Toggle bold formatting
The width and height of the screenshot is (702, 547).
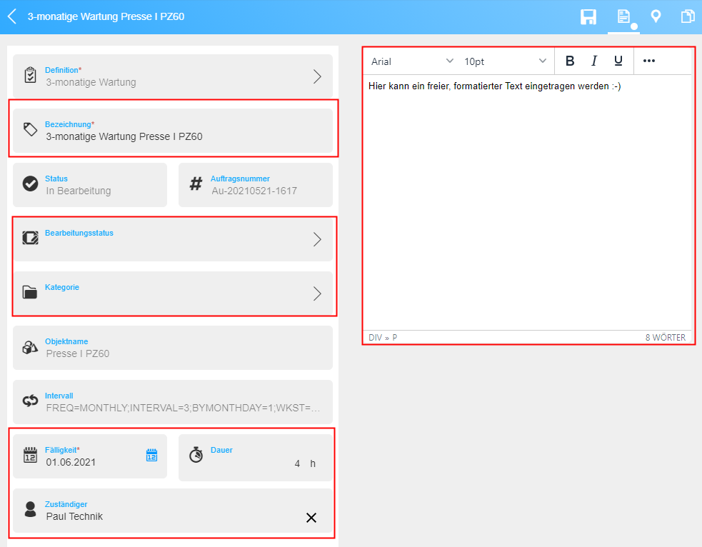point(570,61)
